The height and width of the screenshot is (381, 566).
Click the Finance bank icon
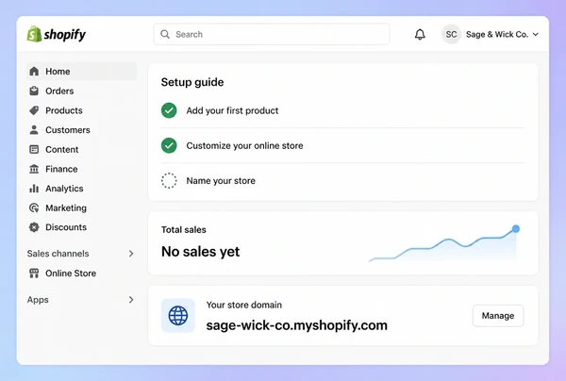[34, 169]
